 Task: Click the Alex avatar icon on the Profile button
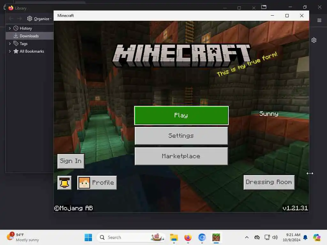pyautogui.click(x=84, y=183)
